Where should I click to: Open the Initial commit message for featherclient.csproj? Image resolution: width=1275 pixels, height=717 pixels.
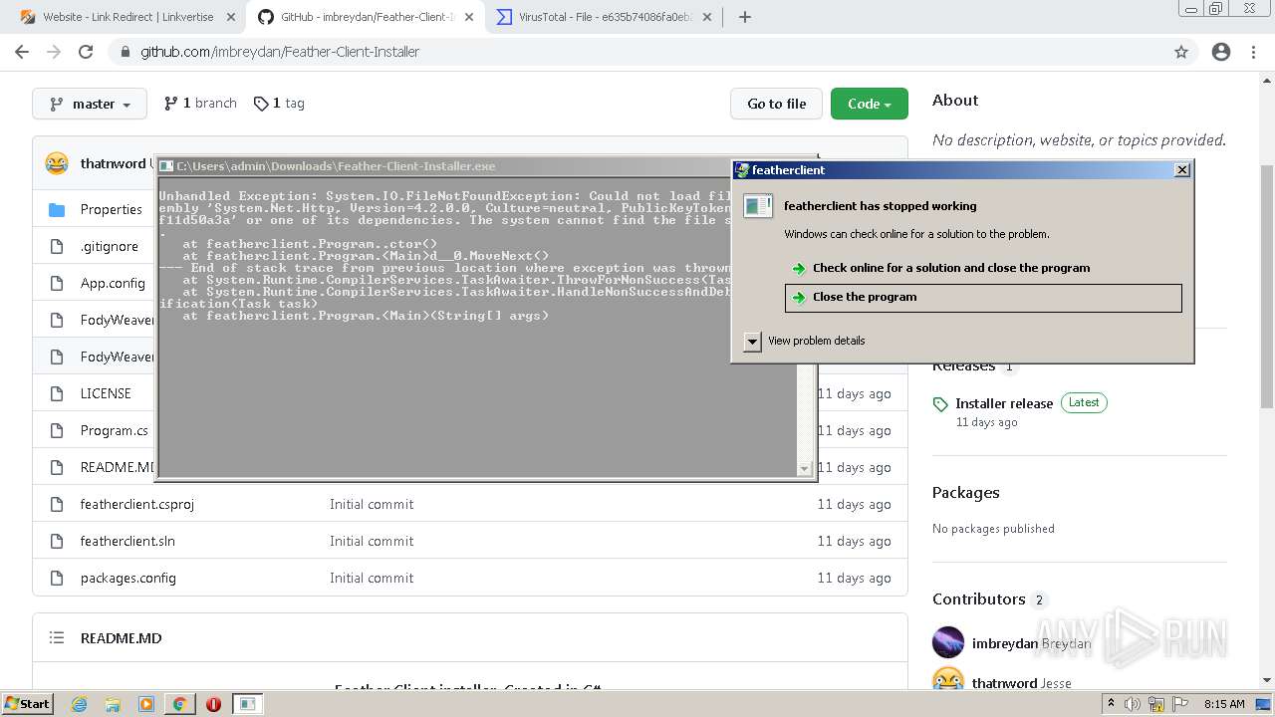372,504
